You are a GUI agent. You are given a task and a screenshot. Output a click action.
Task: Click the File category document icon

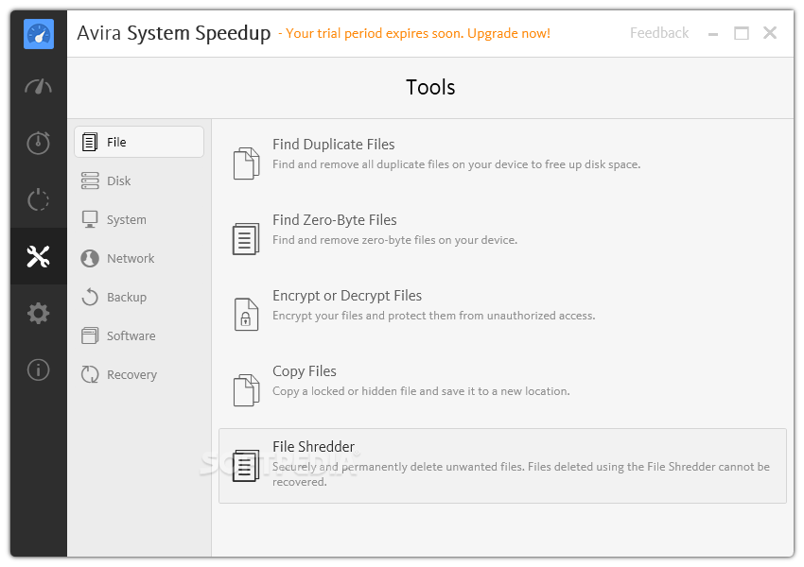point(90,142)
